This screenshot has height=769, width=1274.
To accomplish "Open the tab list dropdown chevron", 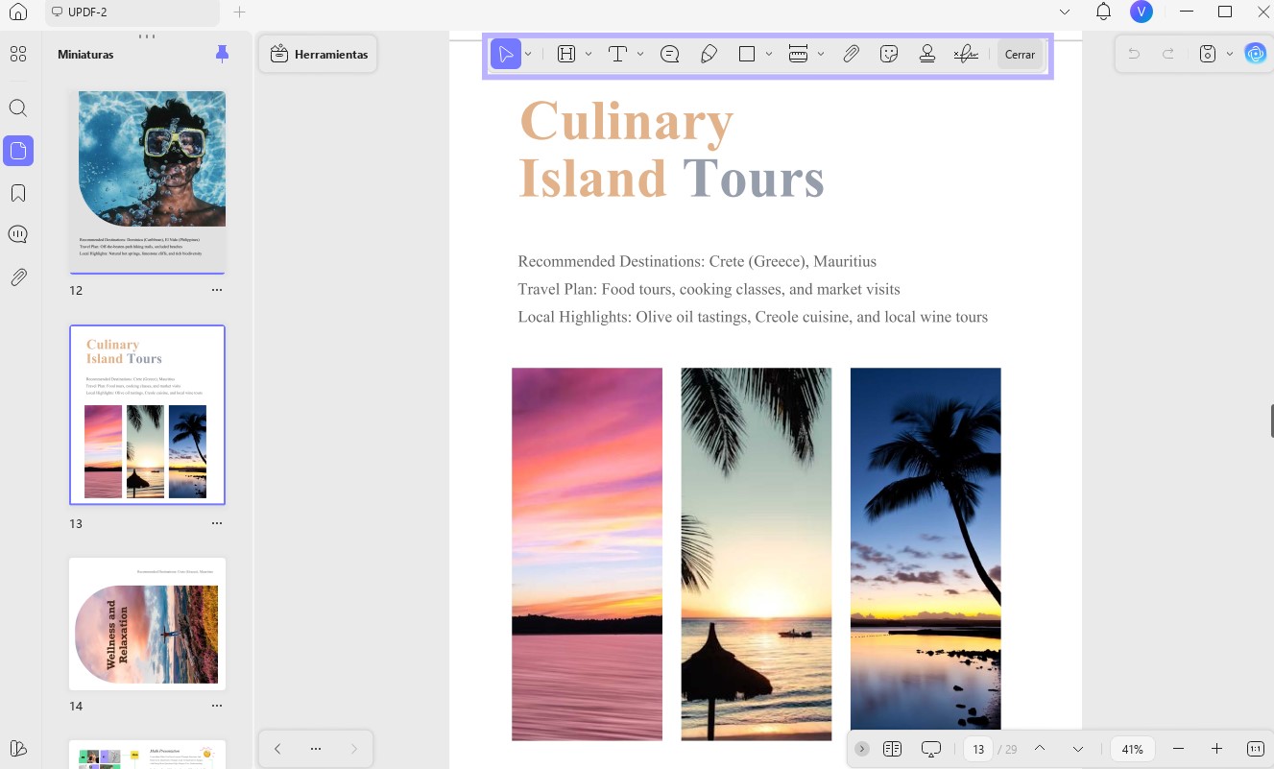I will tap(1064, 12).
